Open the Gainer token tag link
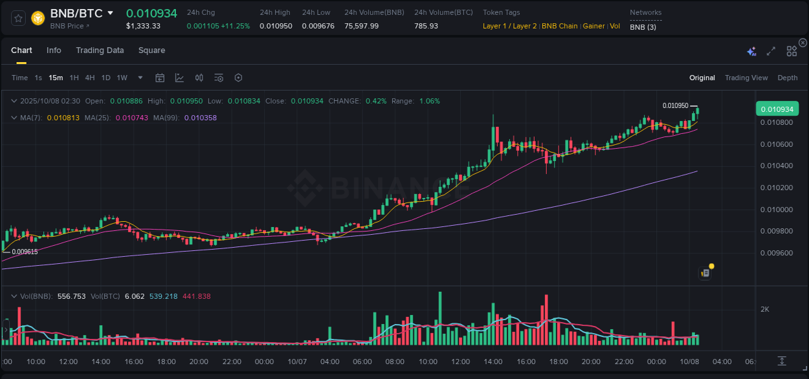 point(593,26)
